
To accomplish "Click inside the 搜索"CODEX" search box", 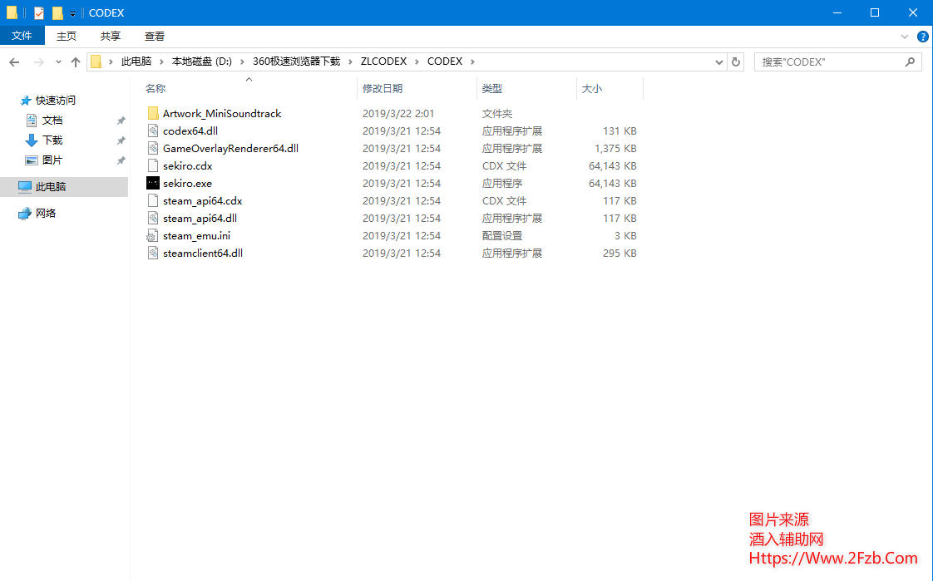I will click(x=832, y=62).
